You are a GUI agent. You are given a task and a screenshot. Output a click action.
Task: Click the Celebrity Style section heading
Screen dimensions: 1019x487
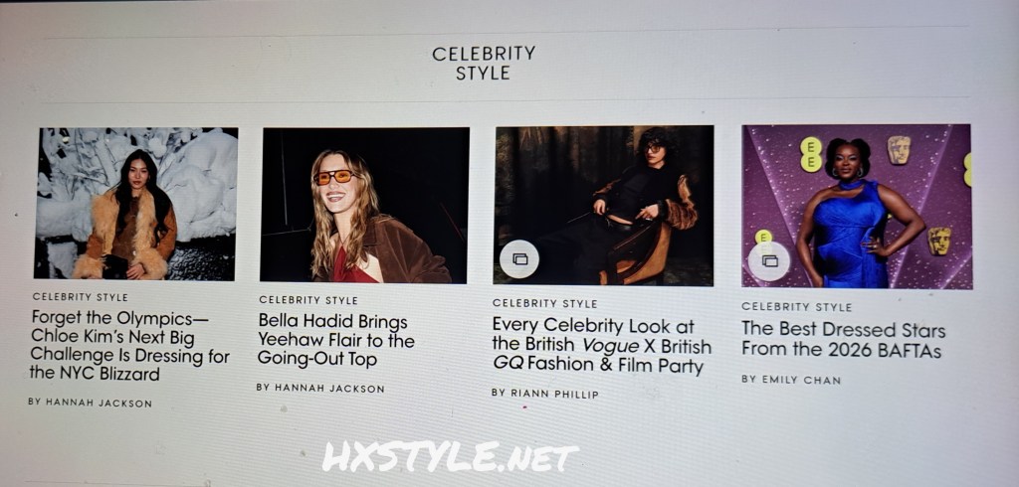484,63
